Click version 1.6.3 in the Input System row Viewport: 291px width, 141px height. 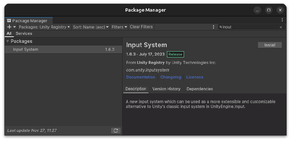tap(110, 49)
